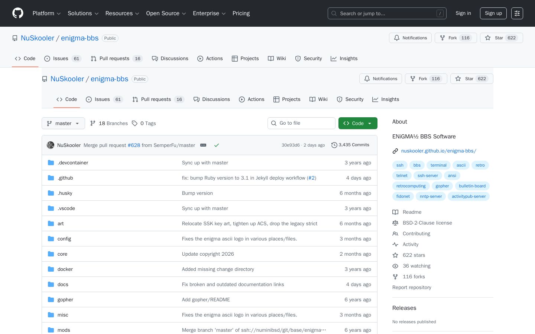Open the appearance settings icon button
The width and height of the screenshot is (535, 334).
pyautogui.click(x=517, y=13)
